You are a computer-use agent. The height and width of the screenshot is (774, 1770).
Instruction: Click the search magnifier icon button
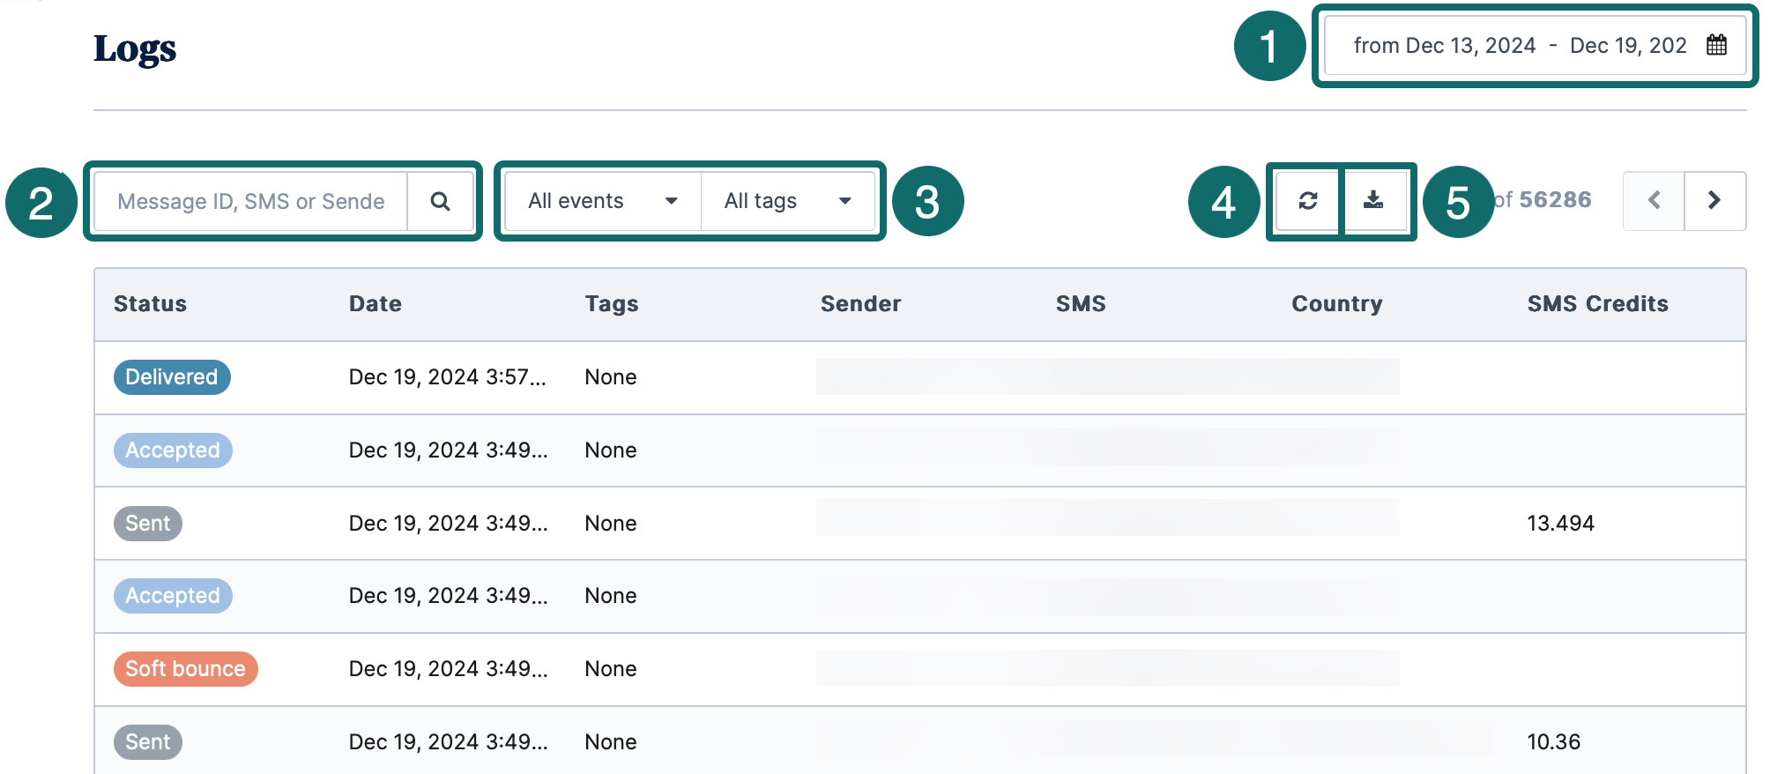(440, 202)
